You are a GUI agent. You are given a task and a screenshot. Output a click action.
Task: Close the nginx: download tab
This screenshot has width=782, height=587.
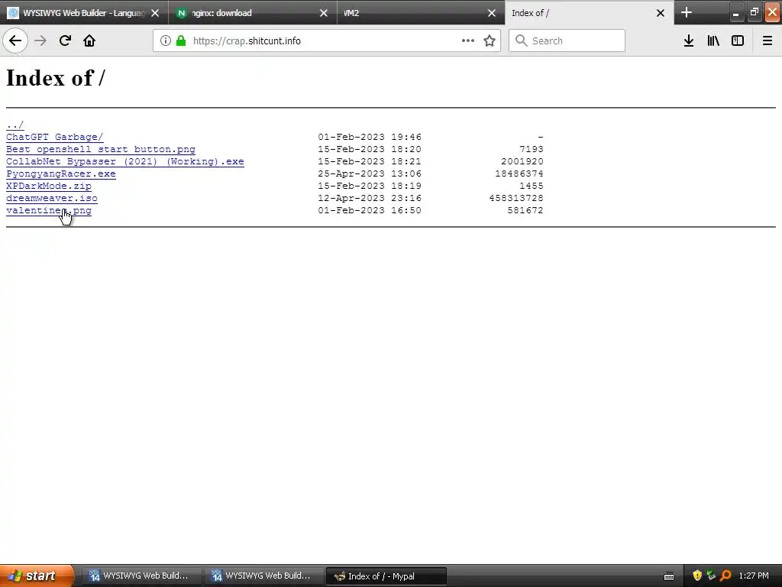point(324,13)
